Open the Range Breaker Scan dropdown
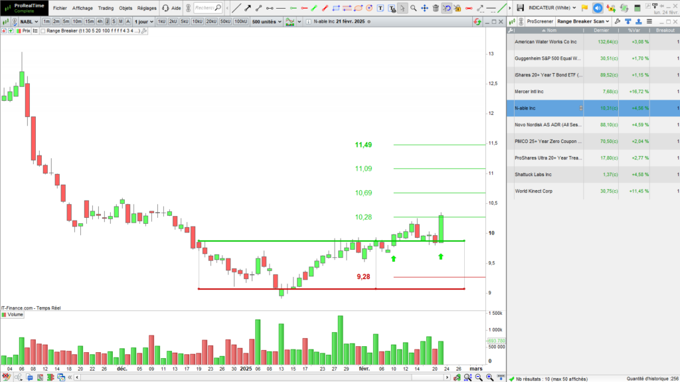 [x=583, y=21]
